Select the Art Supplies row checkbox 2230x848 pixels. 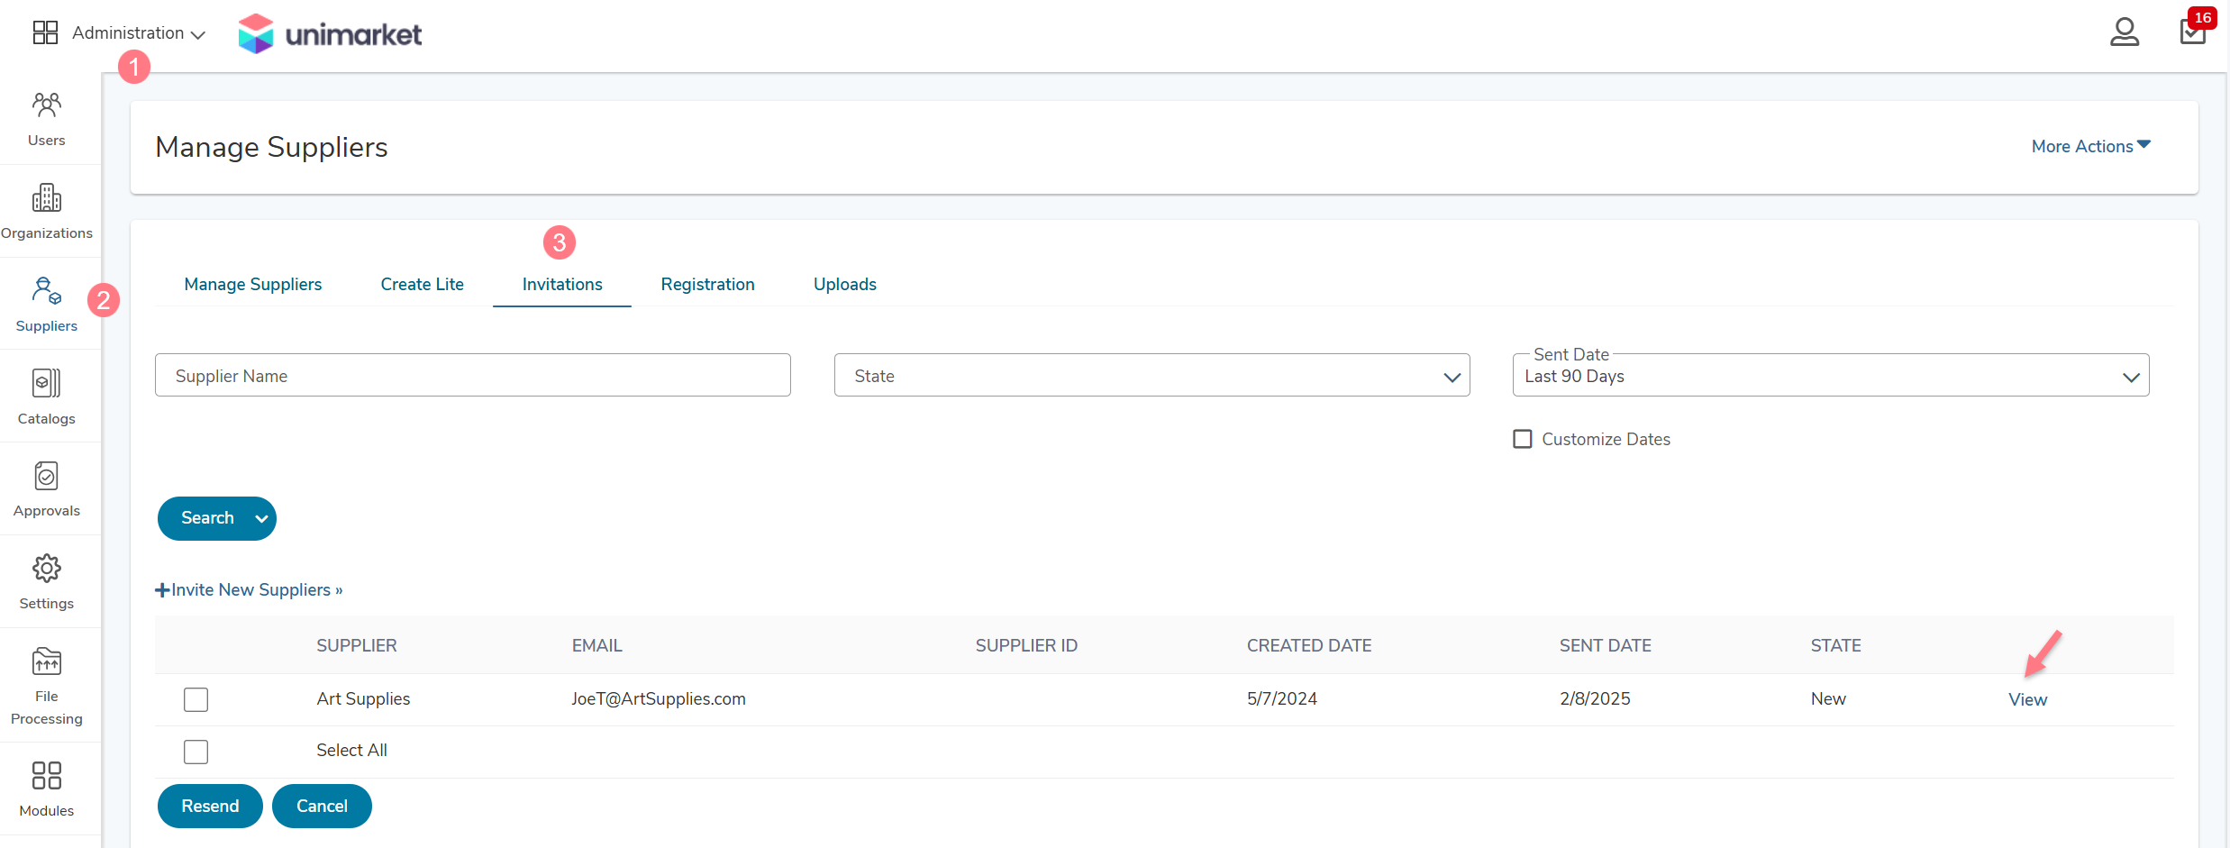click(x=196, y=699)
